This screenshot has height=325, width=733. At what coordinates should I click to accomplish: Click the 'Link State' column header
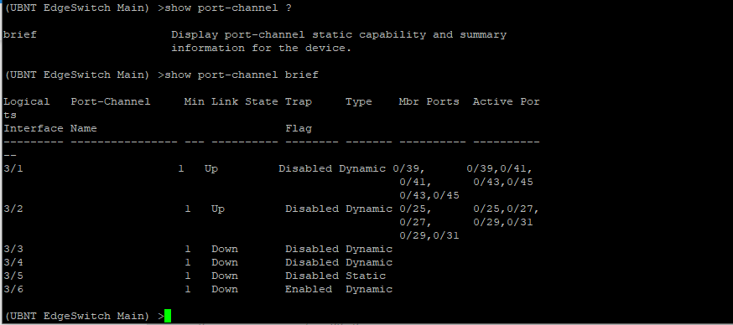pos(245,101)
